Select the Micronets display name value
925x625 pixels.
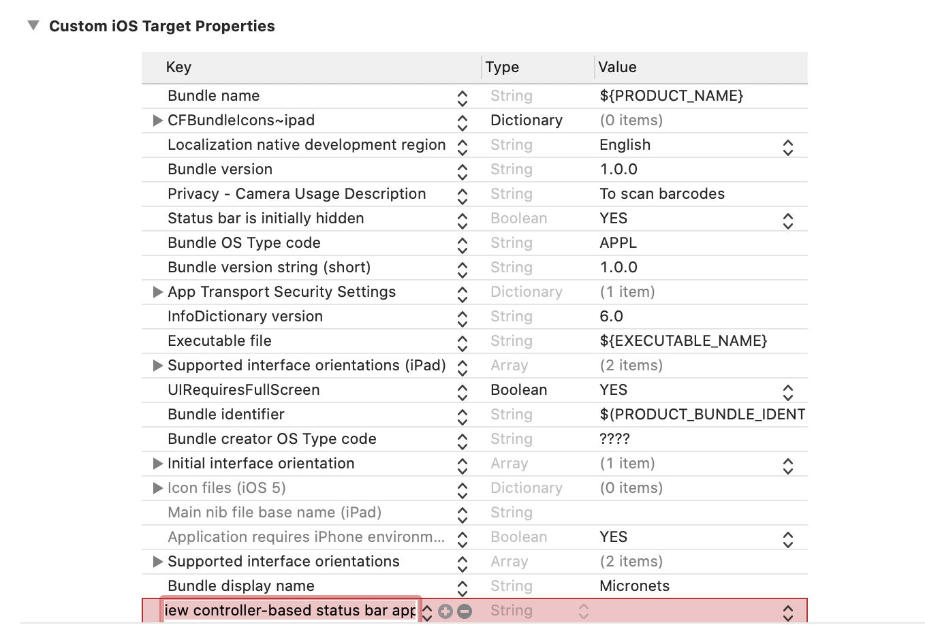tap(634, 586)
